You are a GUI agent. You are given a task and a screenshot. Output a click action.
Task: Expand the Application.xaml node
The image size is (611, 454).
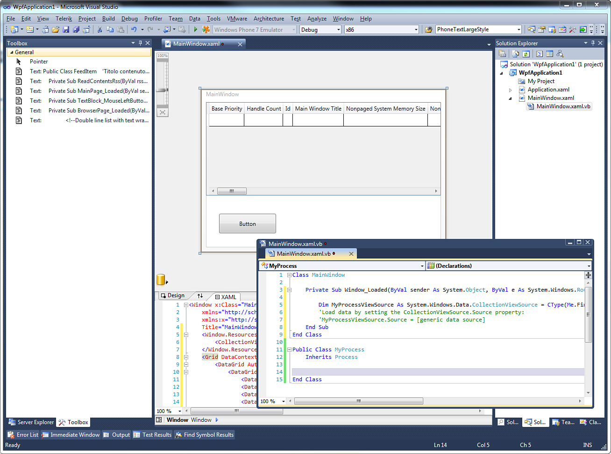[x=510, y=90]
